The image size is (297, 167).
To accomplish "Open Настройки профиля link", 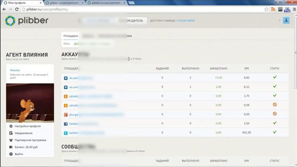I will point(28,126).
